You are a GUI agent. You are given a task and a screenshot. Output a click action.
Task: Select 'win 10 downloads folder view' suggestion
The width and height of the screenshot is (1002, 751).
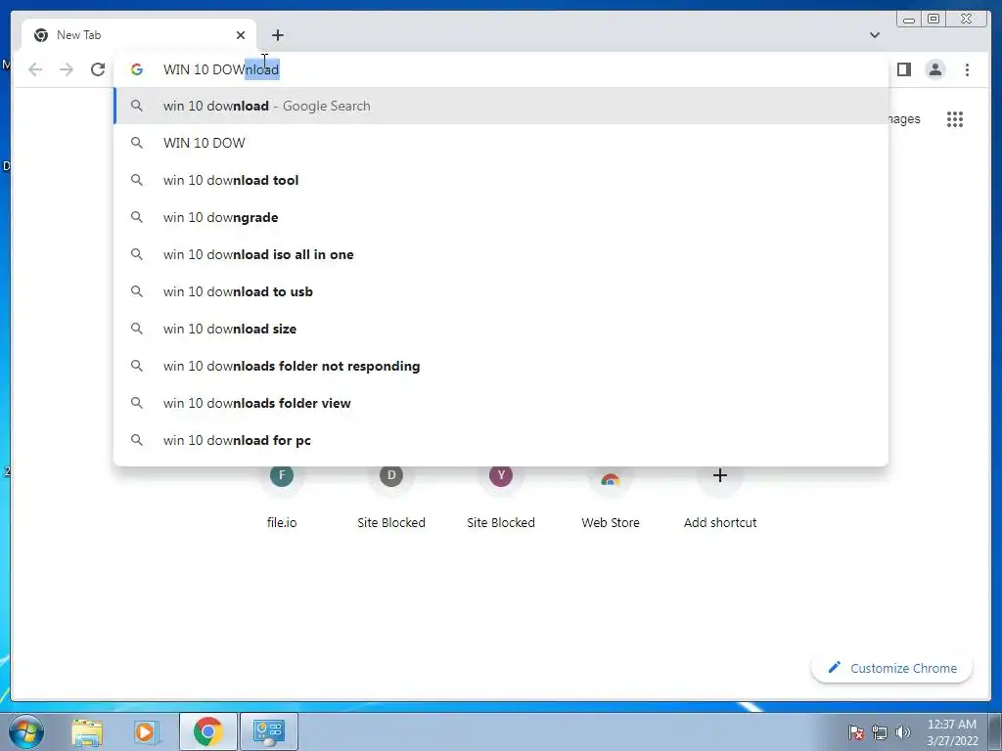point(501,403)
